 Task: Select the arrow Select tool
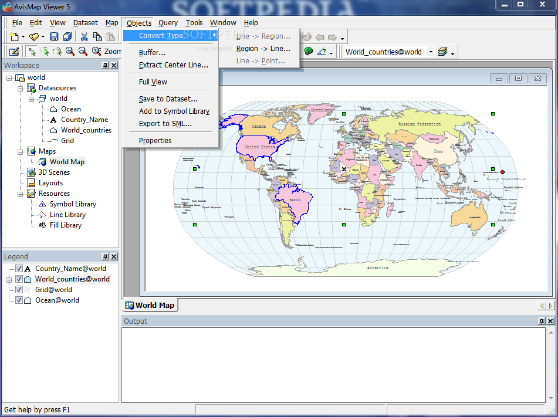click(32, 52)
